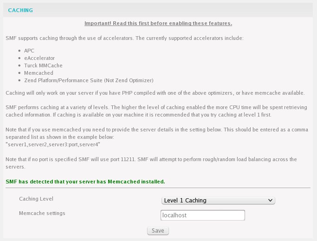Click the "SMF supports caching" intro sentence
Viewport: 317px width, 241px height.
pos(124,38)
